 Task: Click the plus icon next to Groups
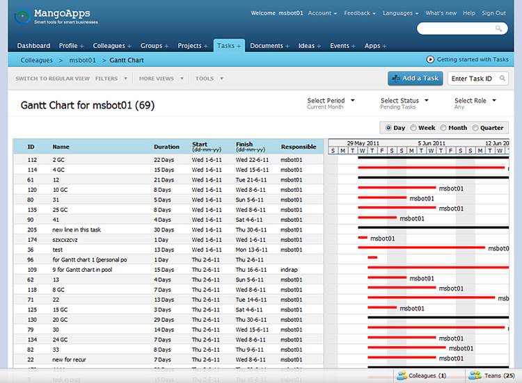pos(166,46)
